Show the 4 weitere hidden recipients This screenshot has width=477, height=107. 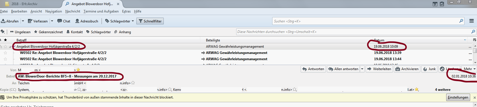(x=443, y=89)
